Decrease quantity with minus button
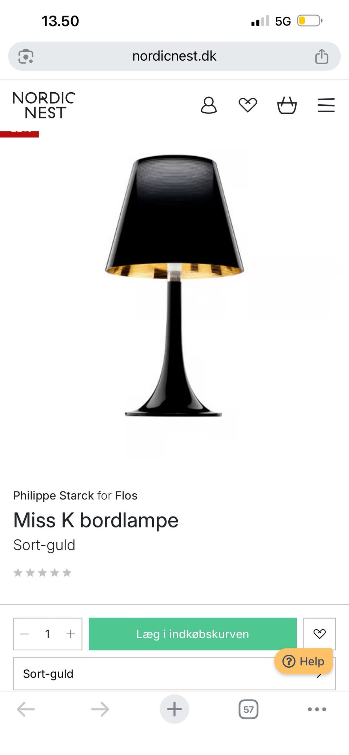The width and height of the screenshot is (349, 755). pos(25,634)
